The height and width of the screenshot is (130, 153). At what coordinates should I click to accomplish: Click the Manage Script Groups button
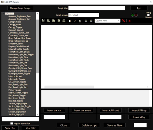(x=20, y=8)
